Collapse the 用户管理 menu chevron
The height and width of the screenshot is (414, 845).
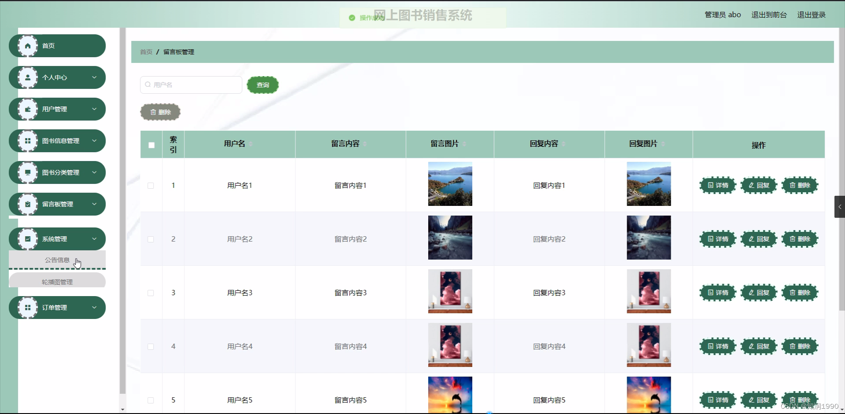tap(94, 109)
